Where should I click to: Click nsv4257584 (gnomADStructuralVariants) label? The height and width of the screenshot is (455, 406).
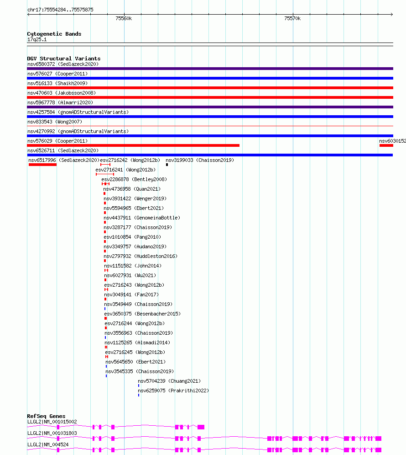click(x=78, y=112)
